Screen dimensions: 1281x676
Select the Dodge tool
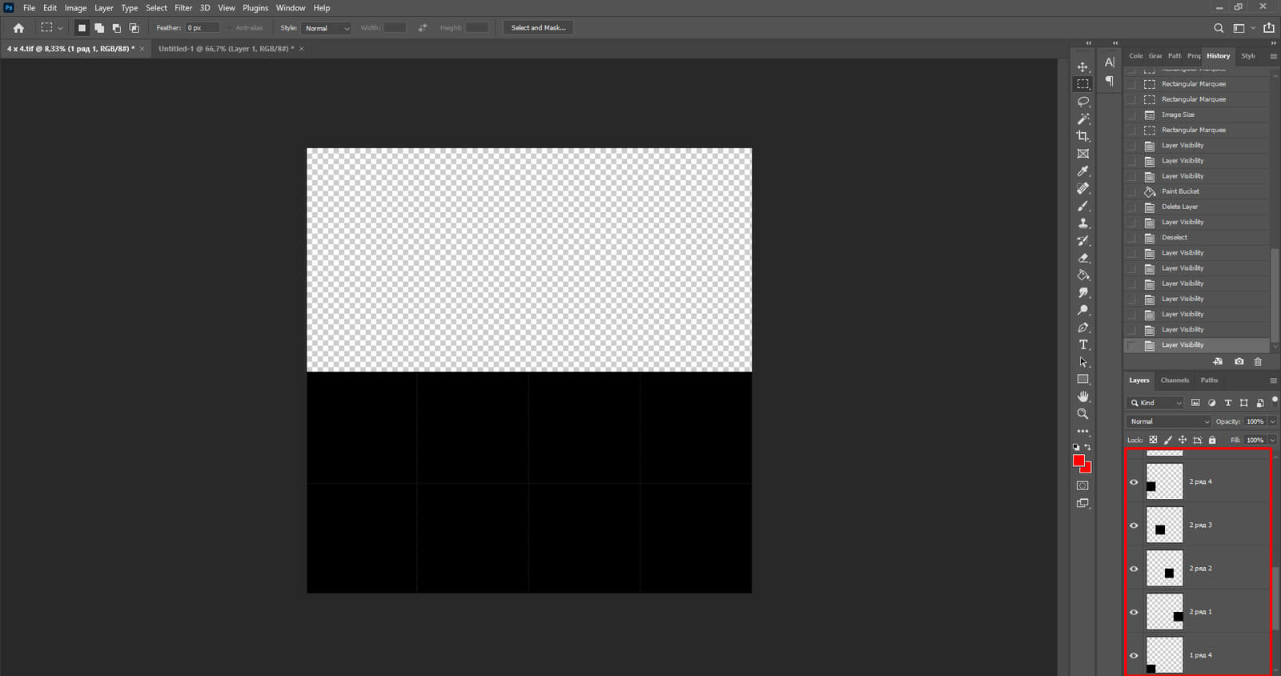[x=1082, y=310]
